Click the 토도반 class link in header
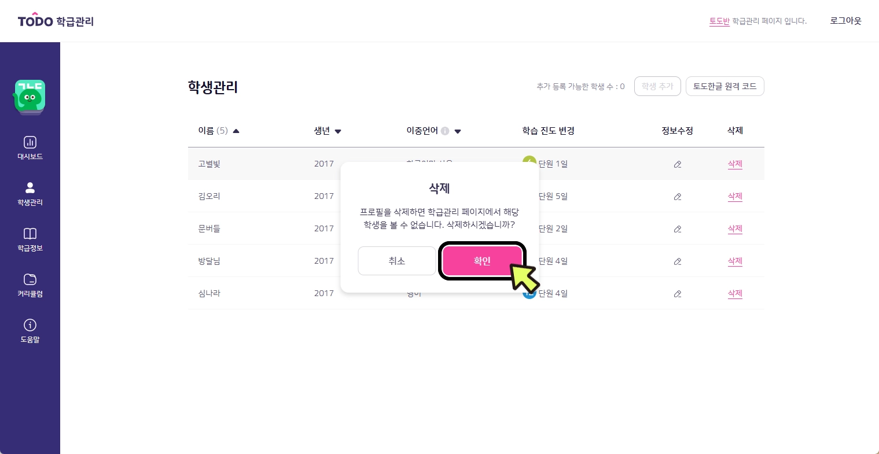The height and width of the screenshot is (454, 879). coord(719,21)
